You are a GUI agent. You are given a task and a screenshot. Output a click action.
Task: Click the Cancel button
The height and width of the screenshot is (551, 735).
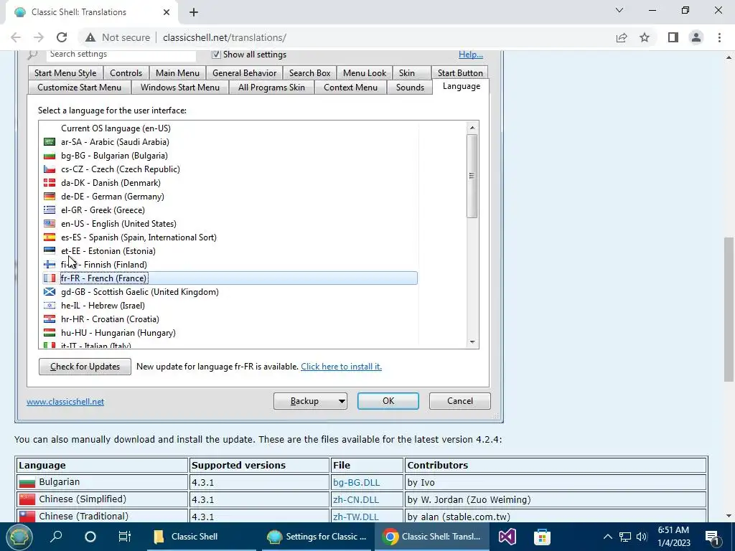(460, 401)
